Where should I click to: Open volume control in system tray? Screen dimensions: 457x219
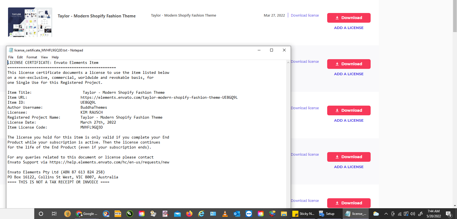tap(413, 214)
